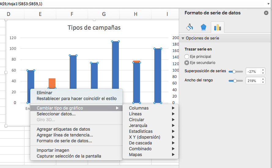Open the Fill & Line paint bucket tab
This screenshot has height=168, width=272.
pyautogui.click(x=189, y=27)
